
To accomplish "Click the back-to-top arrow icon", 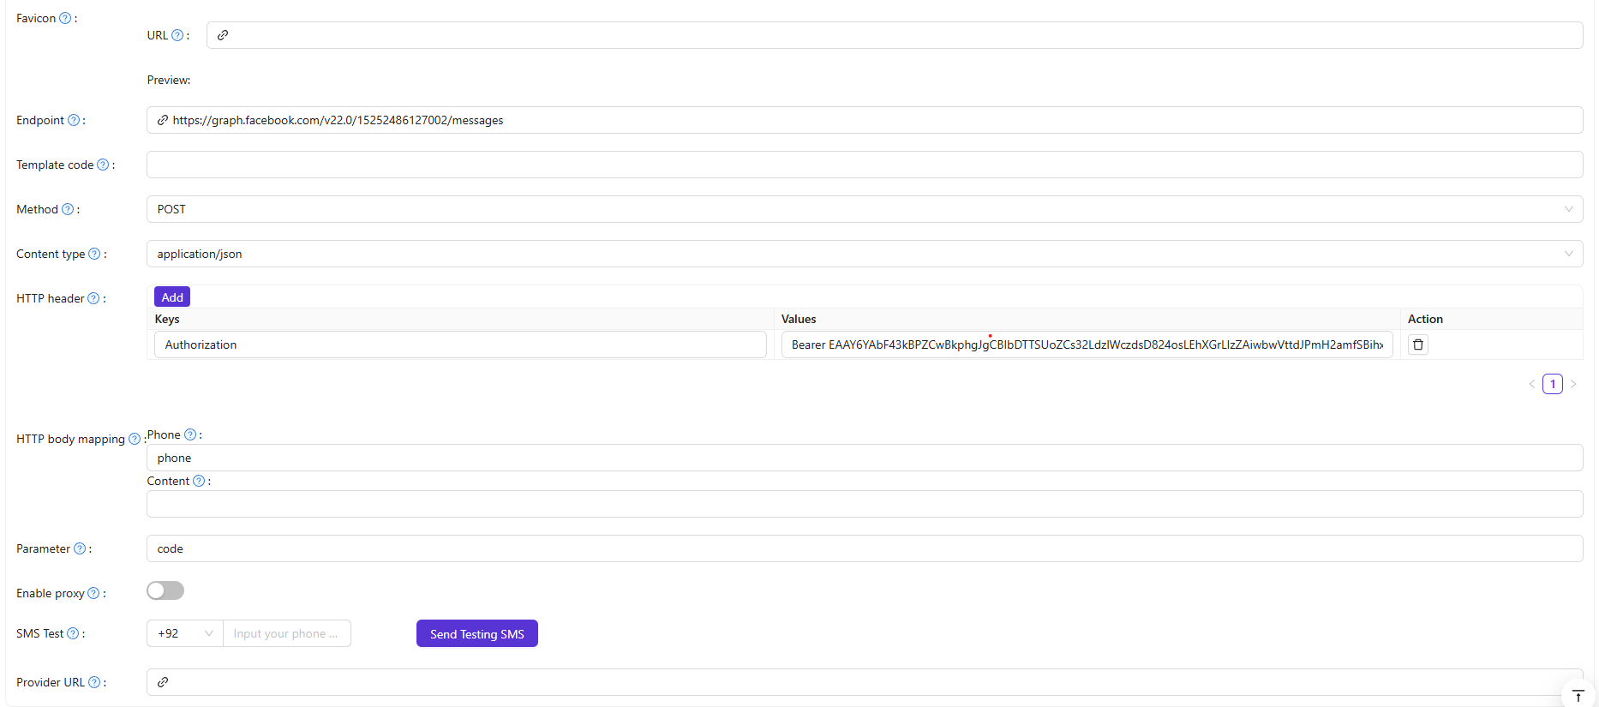I will point(1578,696).
